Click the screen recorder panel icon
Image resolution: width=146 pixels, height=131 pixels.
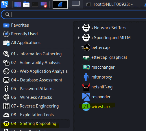[44, 5]
